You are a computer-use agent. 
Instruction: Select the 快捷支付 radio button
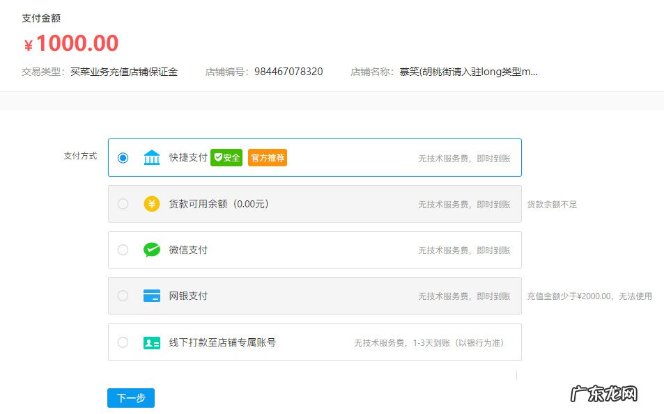tap(123, 157)
